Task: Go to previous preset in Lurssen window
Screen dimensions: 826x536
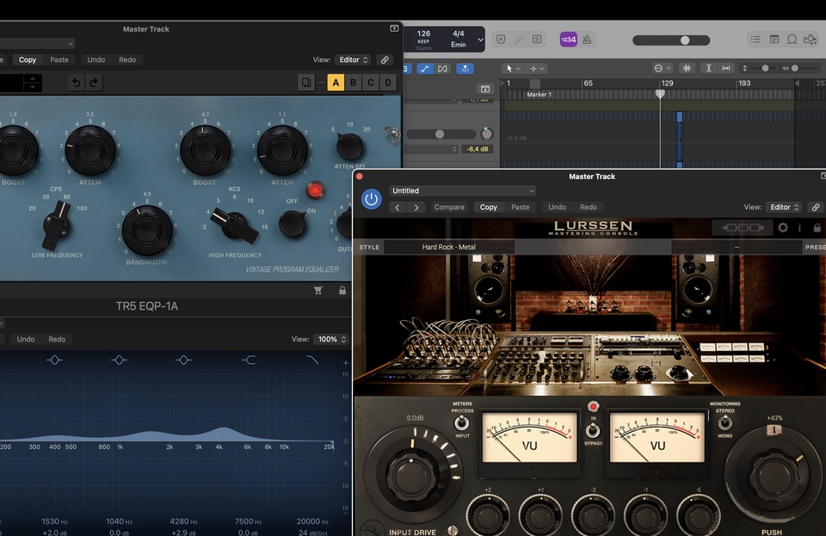Action: click(398, 207)
